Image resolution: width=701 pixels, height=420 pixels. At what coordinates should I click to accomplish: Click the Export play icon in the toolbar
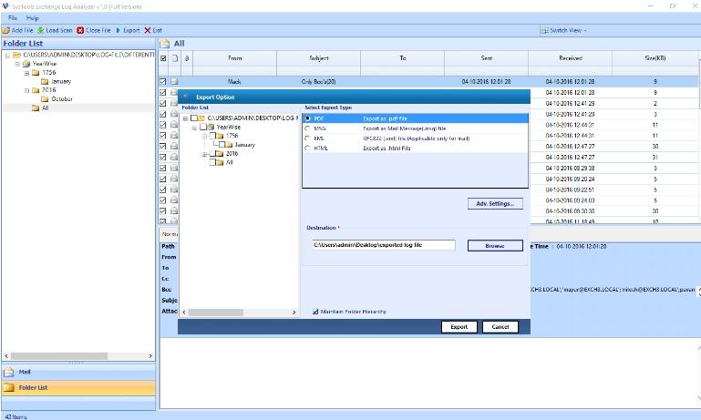[x=118, y=30]
